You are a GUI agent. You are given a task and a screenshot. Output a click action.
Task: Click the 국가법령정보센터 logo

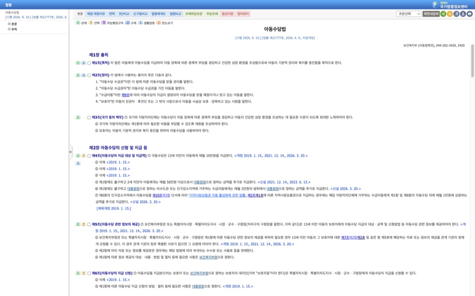pos(450,5)
